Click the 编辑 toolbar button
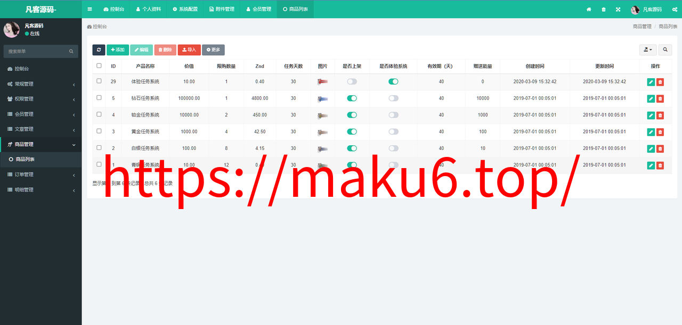Screen dimensions: 682x325 141,49
